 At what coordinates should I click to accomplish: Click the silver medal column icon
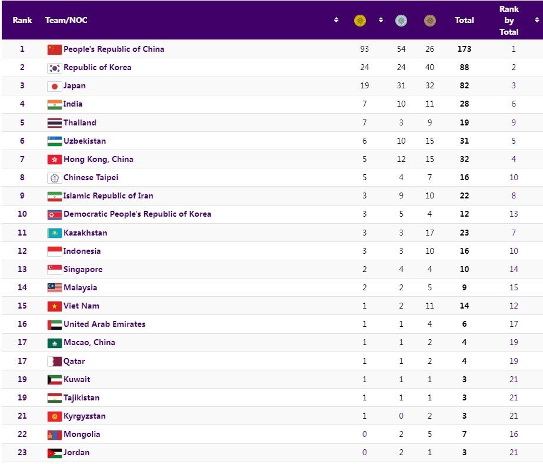(401, 21)
